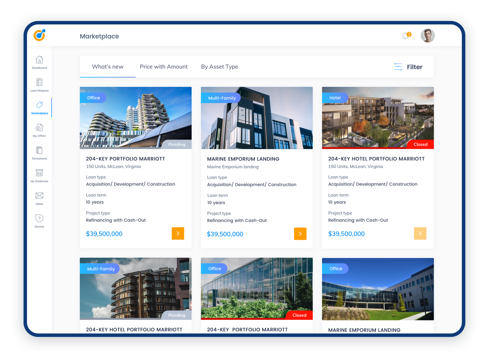Open the Filter options
This screenshot has height=358, width=489.
tap(408, 67)
